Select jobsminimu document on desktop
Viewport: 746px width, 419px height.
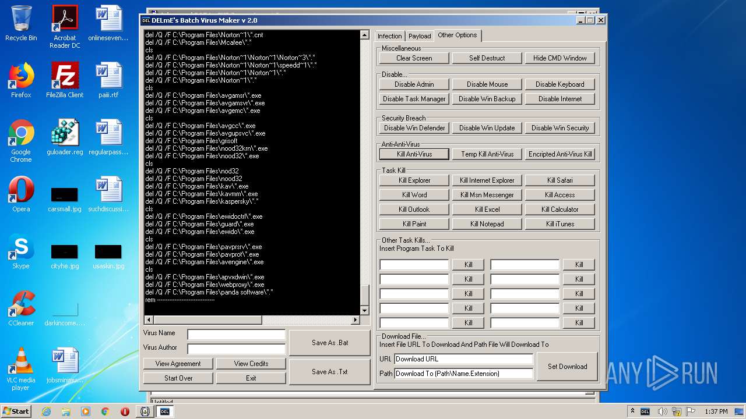[65, 365]
